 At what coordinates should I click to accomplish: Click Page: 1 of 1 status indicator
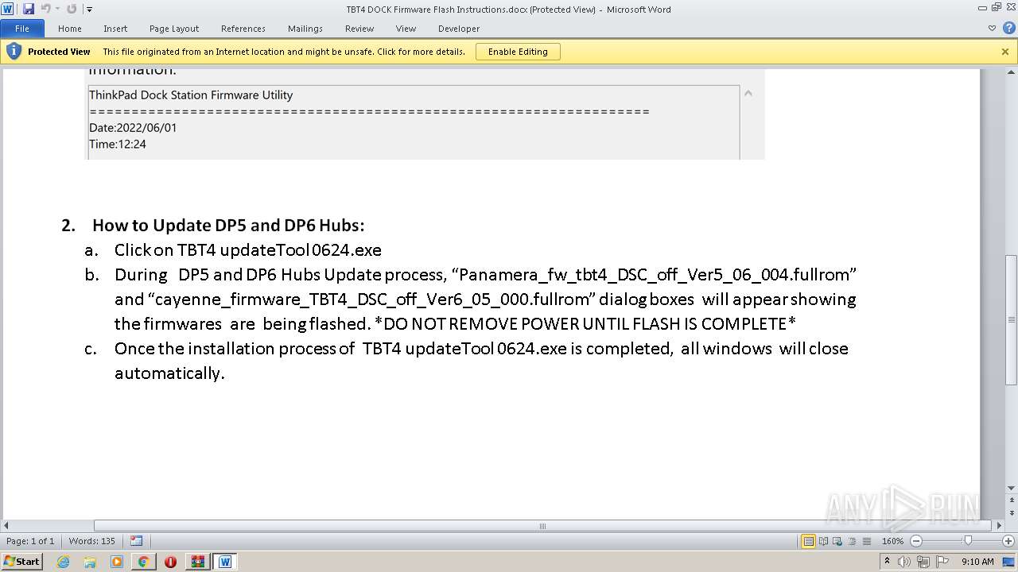coord(30,541)
